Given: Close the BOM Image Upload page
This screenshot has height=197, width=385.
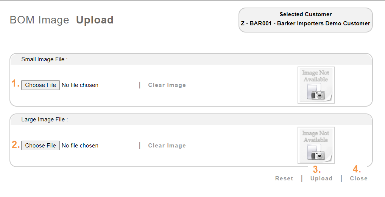Looking at the screenshot, I should pos(359,178).
